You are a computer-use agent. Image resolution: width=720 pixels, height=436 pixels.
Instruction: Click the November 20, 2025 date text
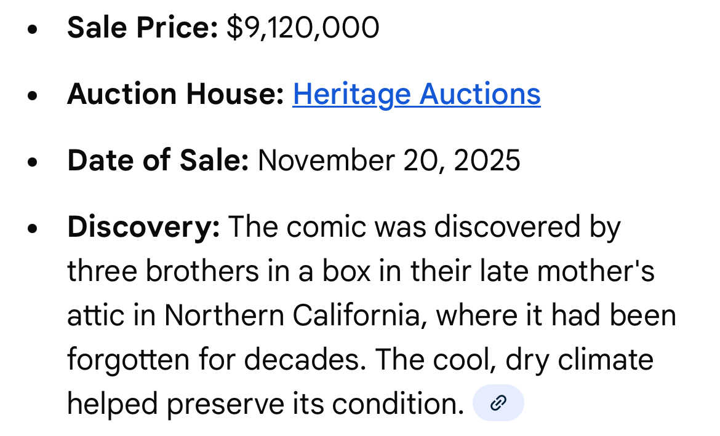point(389,161)
